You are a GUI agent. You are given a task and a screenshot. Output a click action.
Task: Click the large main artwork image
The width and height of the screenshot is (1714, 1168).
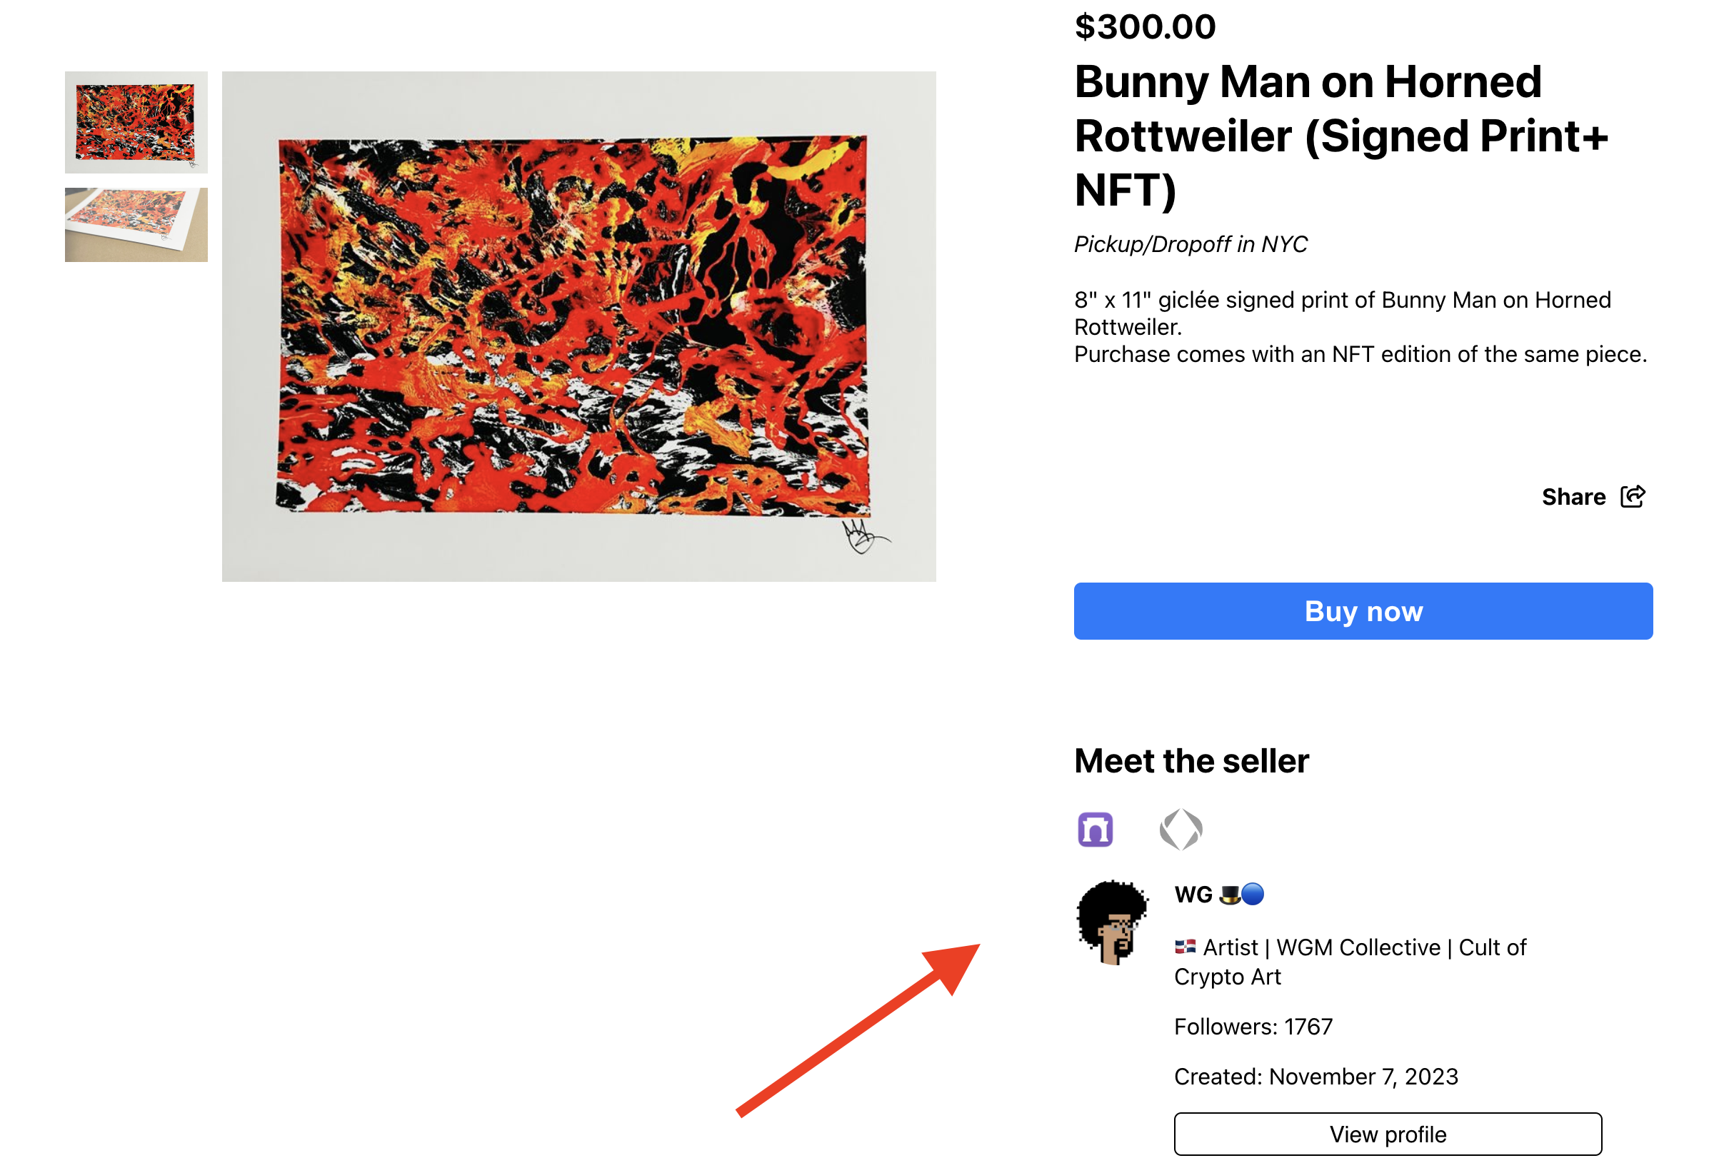(578, 326)
